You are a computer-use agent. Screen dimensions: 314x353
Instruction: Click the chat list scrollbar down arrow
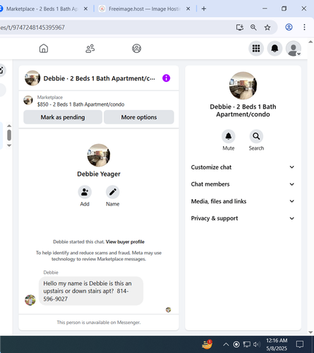[x=9, y=145]
